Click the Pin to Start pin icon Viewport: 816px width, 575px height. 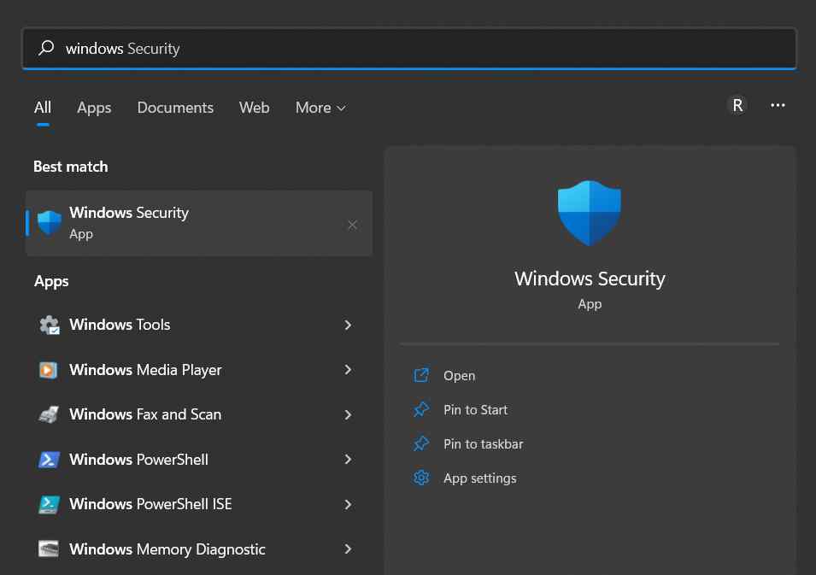[x=421, y=409]
